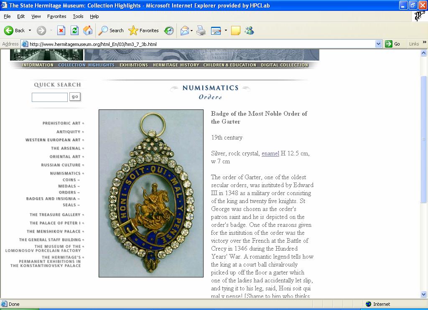428x310 pixels.
Task: Open the View menu
Action: (x=36, y=16)
